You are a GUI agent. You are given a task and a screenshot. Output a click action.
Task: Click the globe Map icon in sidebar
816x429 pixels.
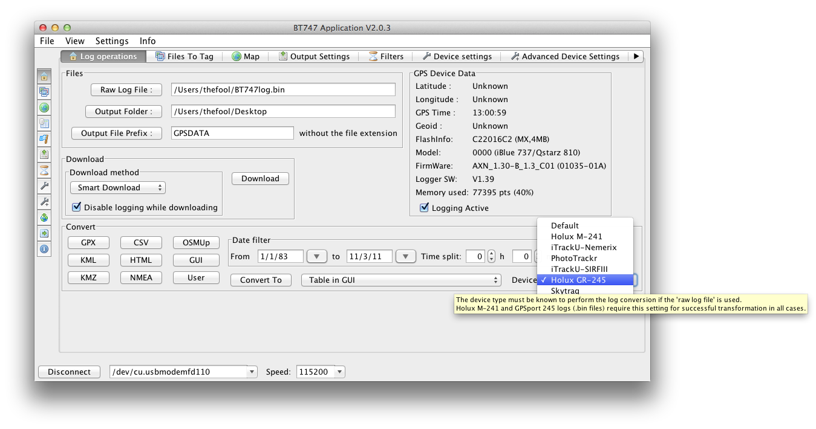pyautogui.click(x=44, y=108)
